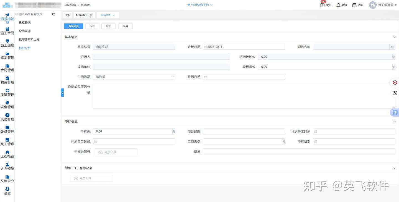Go to 质量管理 module
Image resolution: width=399 pixels, height=202 pixels.
(x=7, y=93)
